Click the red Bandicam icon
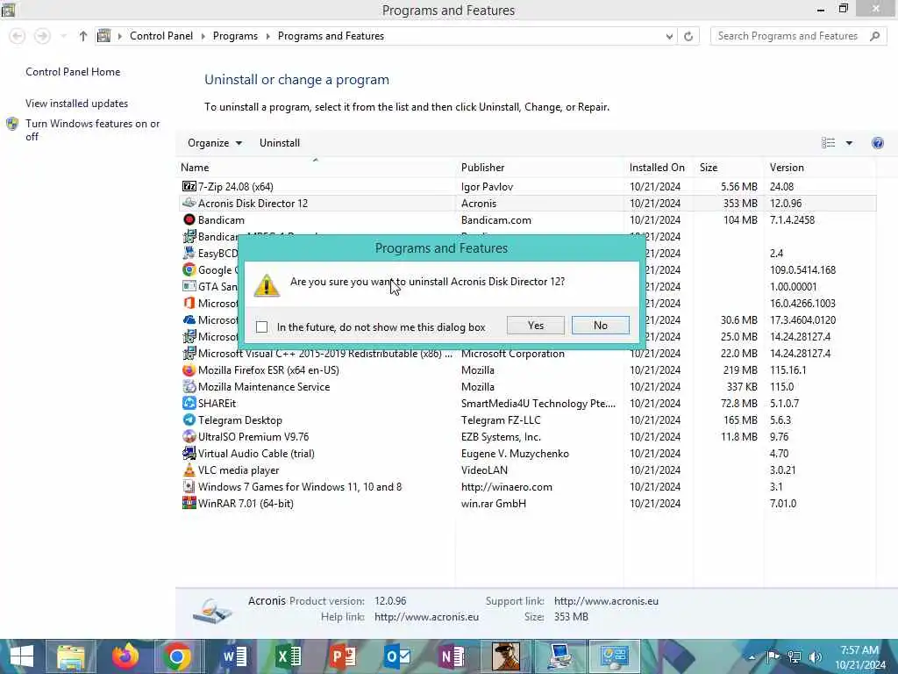The height and width of the screenshot is (674, 898). tap(189, 219)
